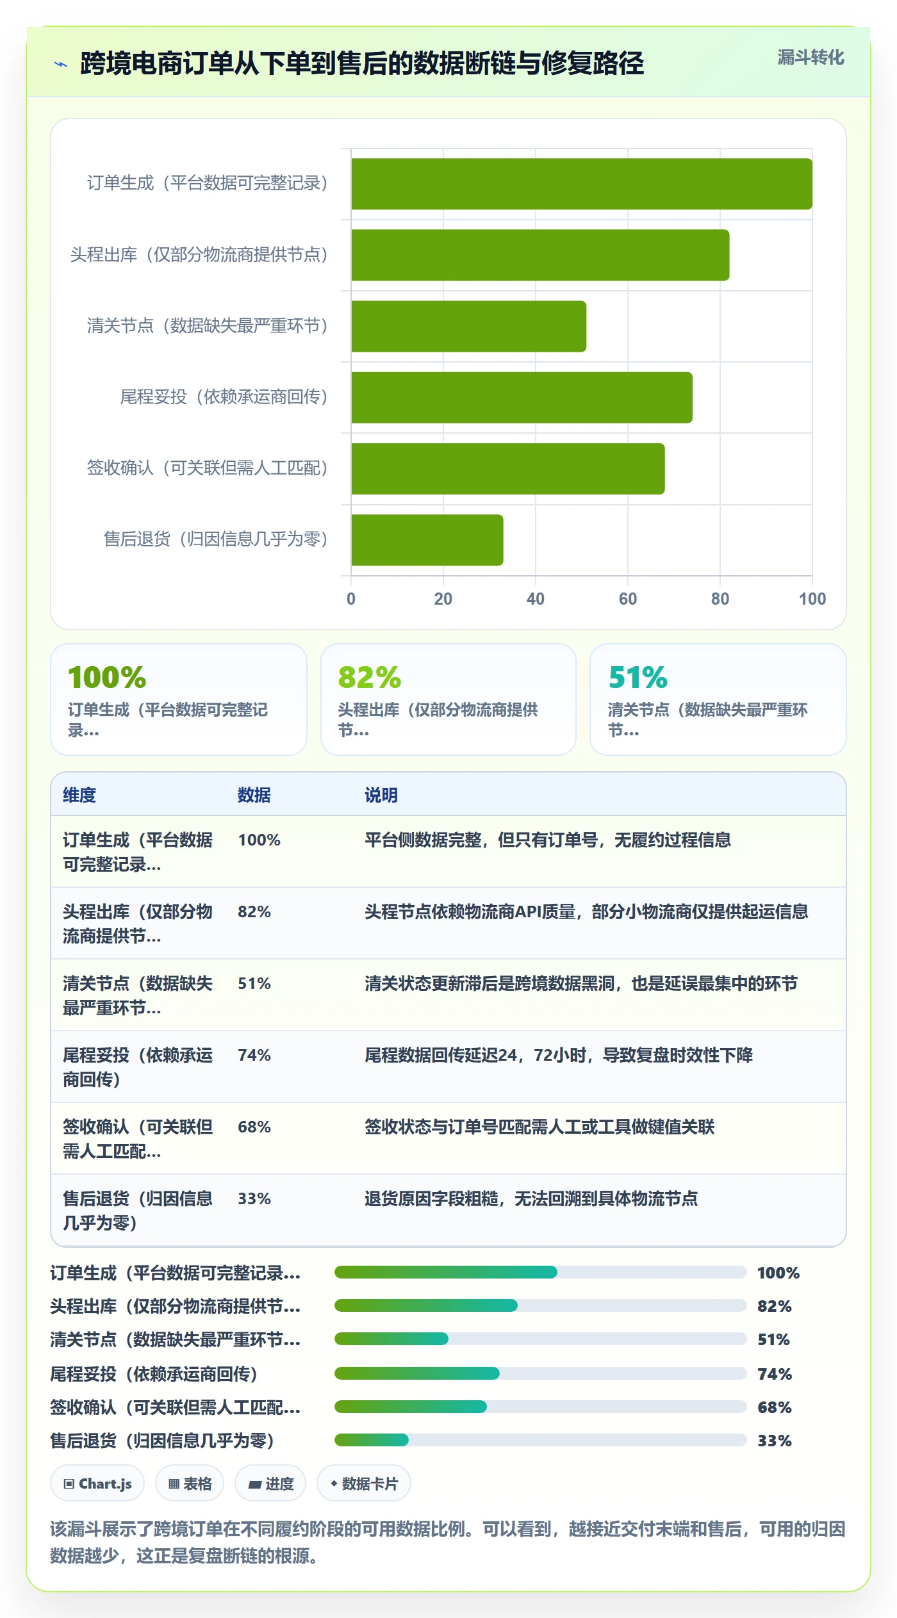
Task: Select the 82% 头程出库 stat card
Action: [x=448, y=699]
